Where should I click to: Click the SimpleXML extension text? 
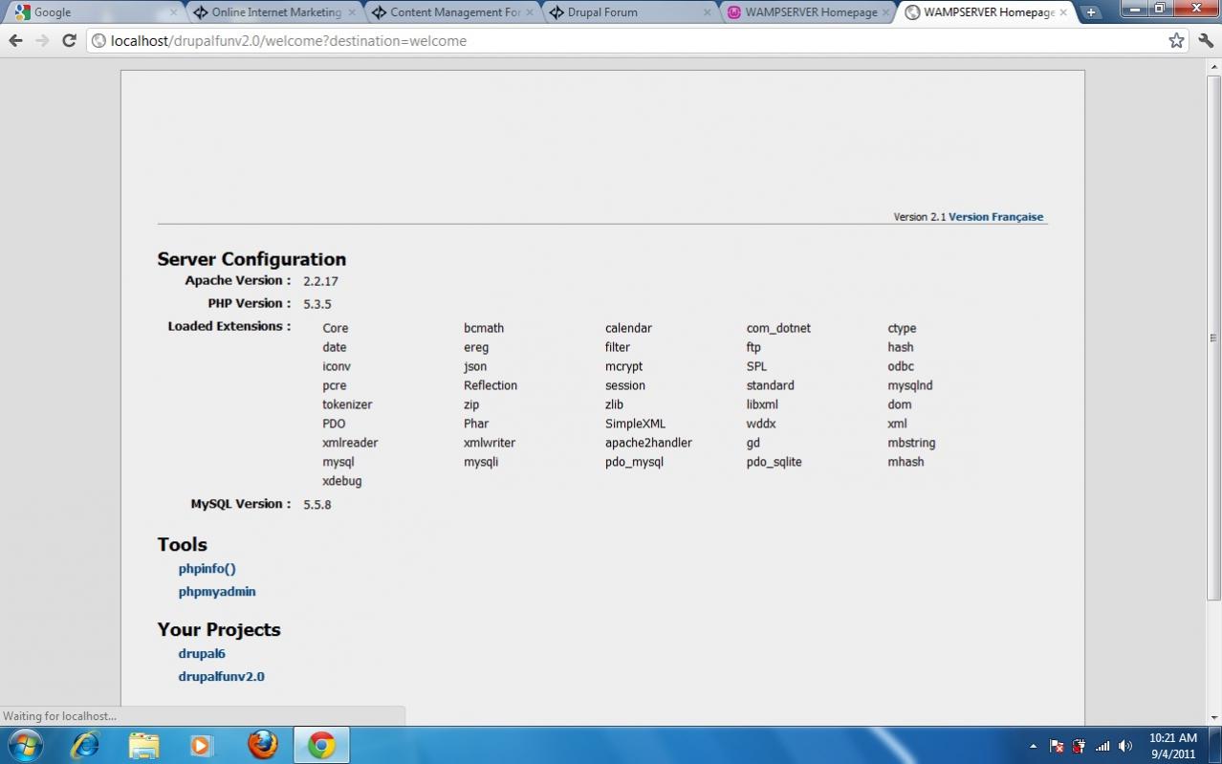click(635, 424)
